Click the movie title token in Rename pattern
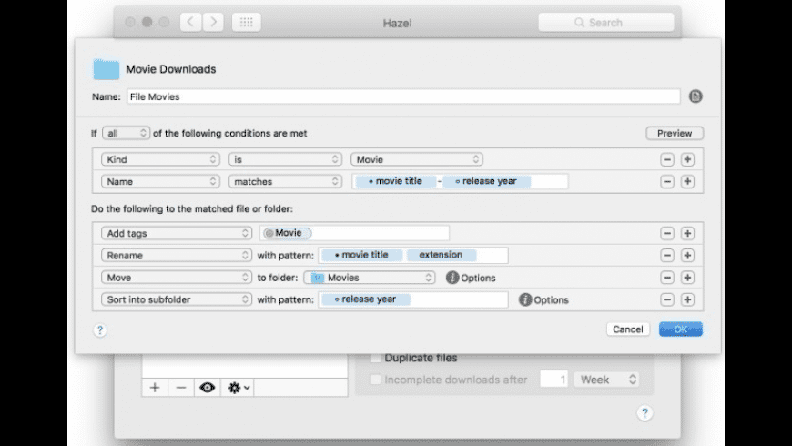Image resolution: width=792 pixels, height=446 pixels. (x=361, y=255)
